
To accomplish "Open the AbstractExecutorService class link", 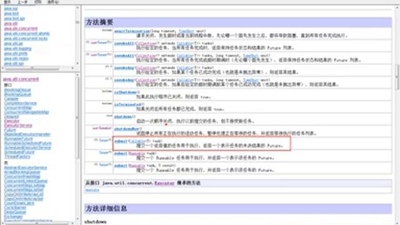I will 26,167.
